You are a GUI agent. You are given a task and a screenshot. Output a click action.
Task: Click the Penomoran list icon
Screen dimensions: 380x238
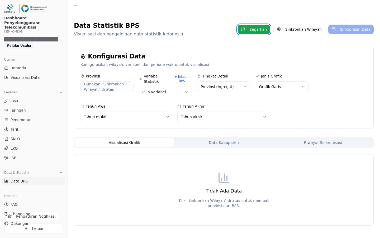pyautogui.click(x=6, y=120)
